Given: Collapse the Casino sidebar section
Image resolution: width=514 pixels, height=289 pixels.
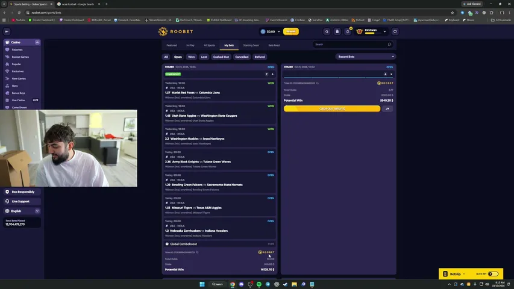Looking at the screenshot, I should (x=37, y=42).
